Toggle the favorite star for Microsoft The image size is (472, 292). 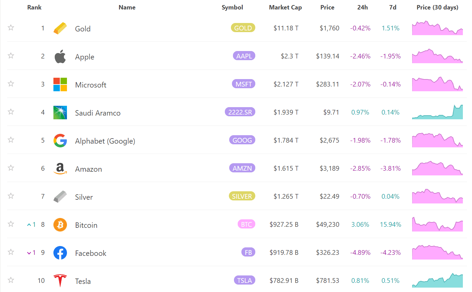11,84
